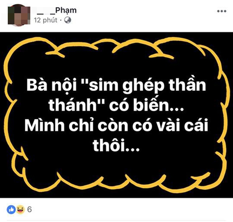
Task: Click the blue Like reaction icon
Action: point(11,209)
